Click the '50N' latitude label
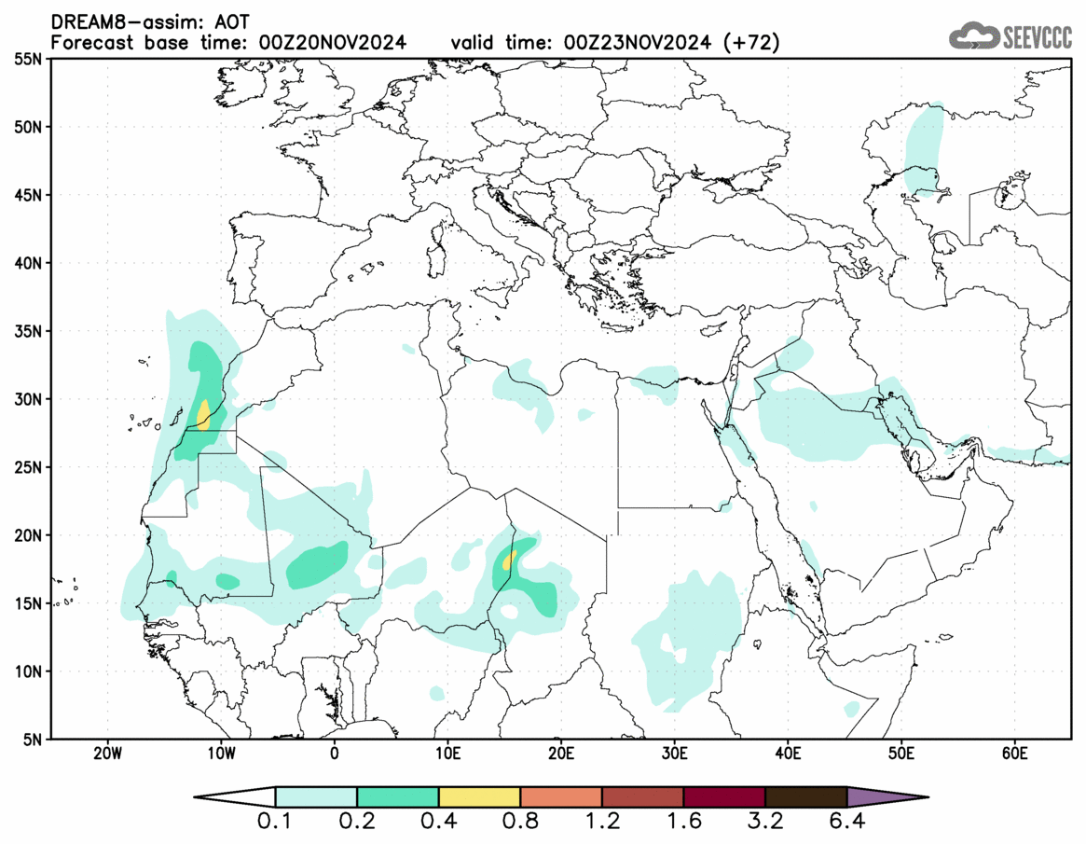 [x=28, y=128]
